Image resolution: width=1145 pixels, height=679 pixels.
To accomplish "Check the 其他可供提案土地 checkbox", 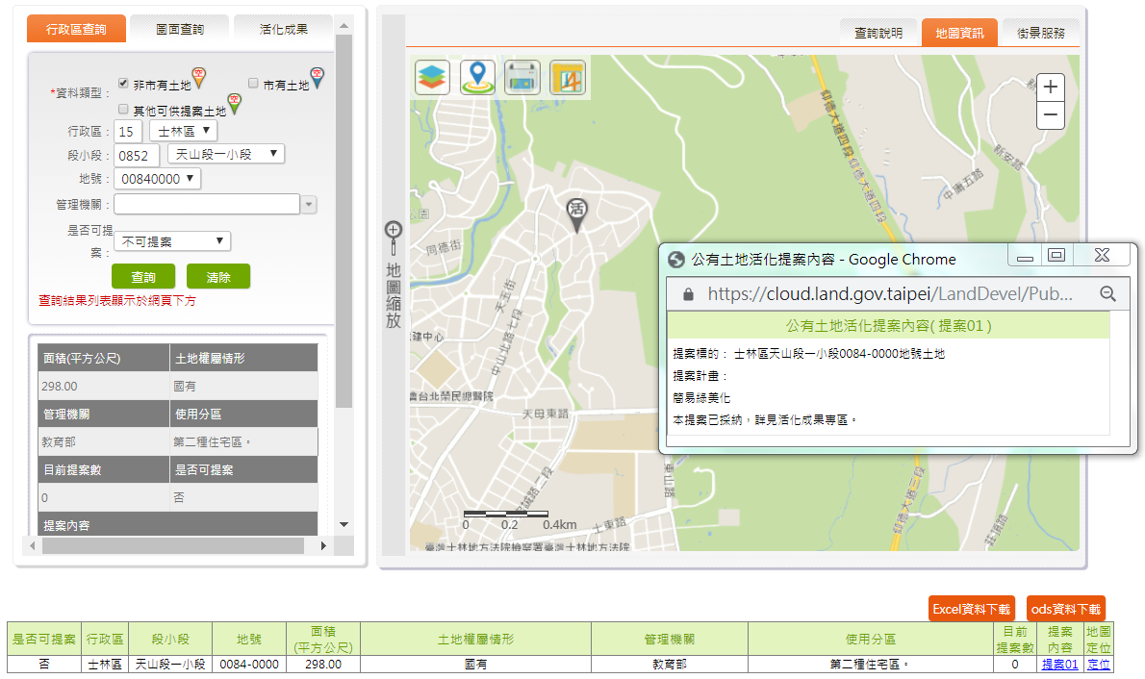I will 123,110.
